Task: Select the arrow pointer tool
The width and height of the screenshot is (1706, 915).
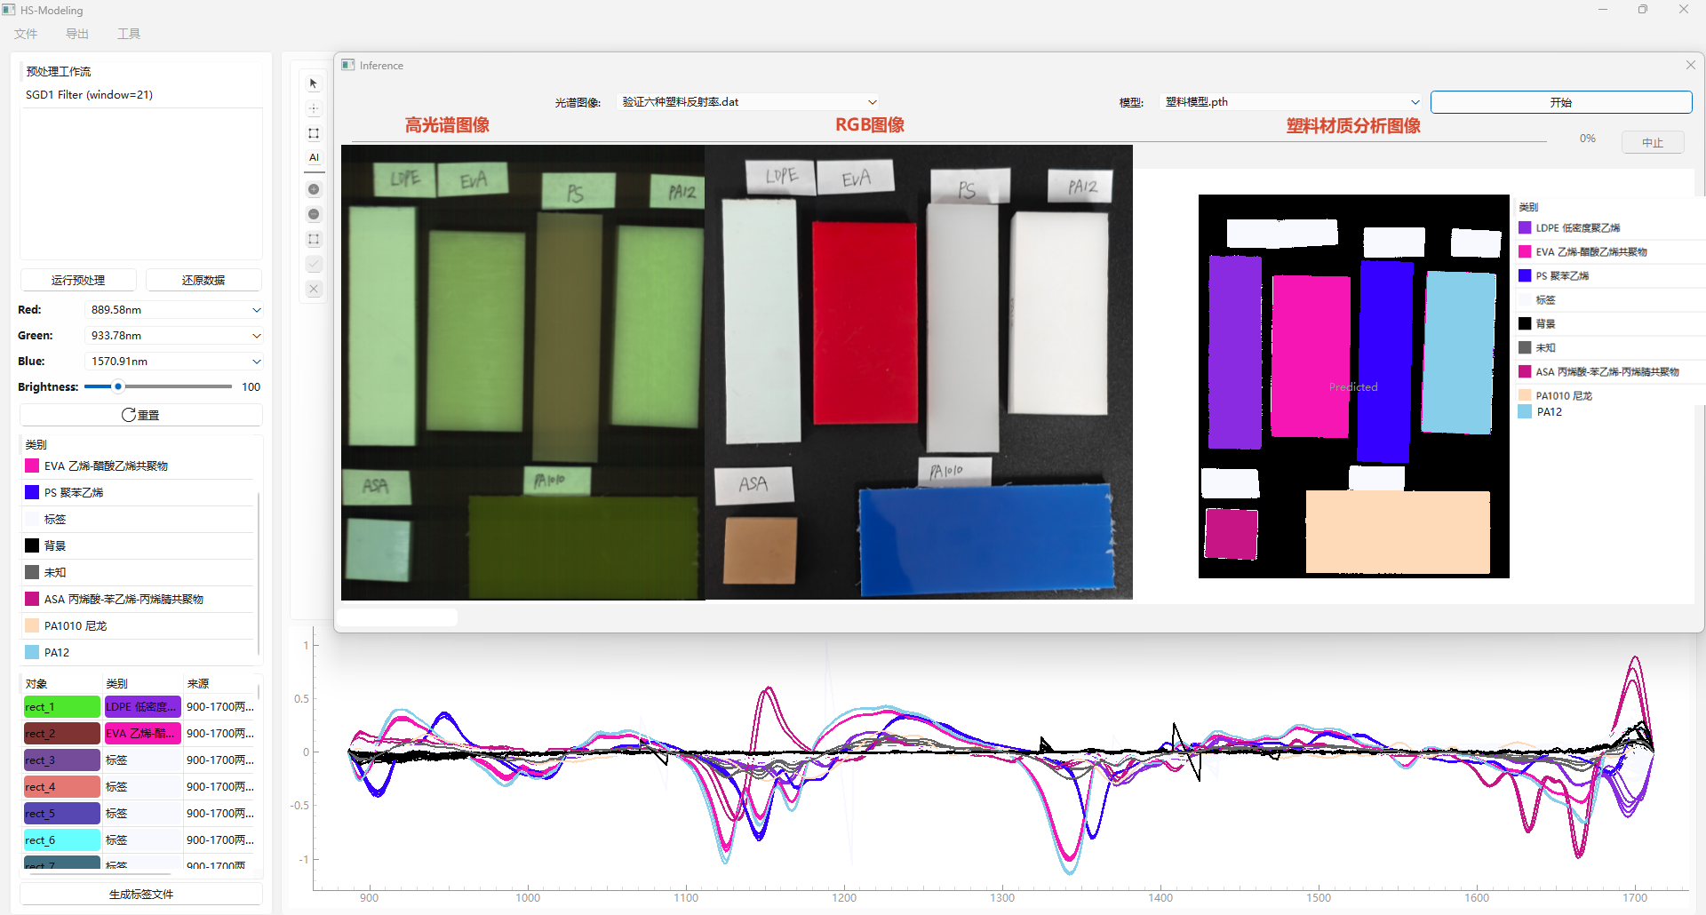Action: tap(314, 84)
